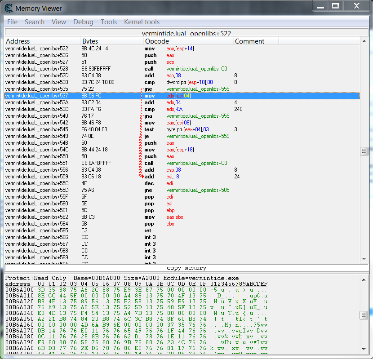Open the View menu
Viewport: 373px width, 359px height.
pos(59,22)
